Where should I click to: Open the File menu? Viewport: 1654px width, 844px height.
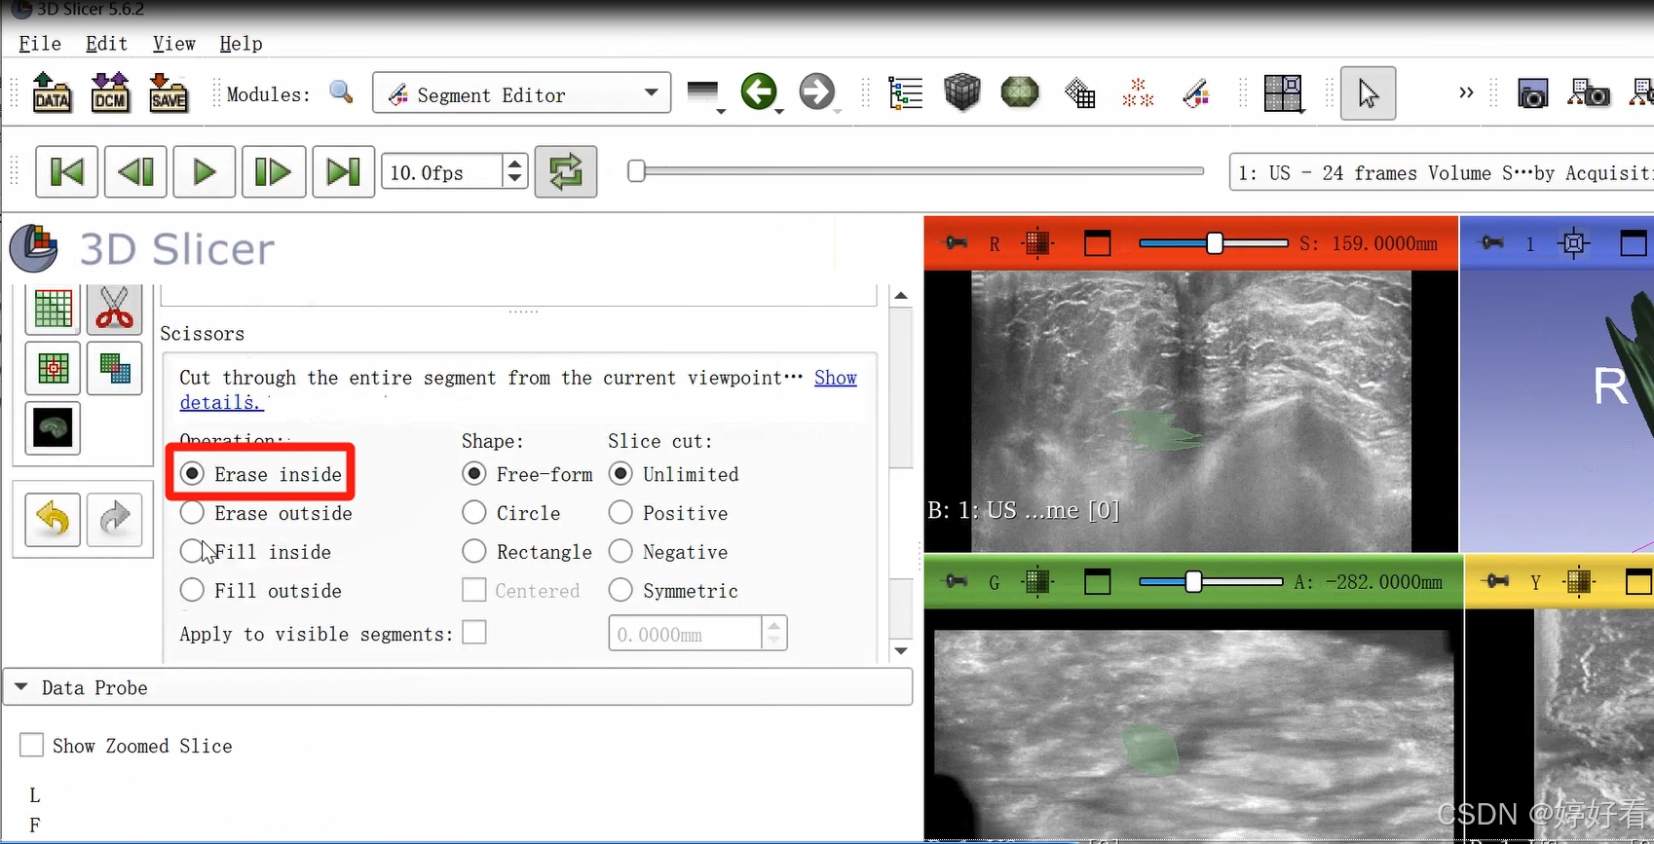pyautogui.click(x=40, y=43)
